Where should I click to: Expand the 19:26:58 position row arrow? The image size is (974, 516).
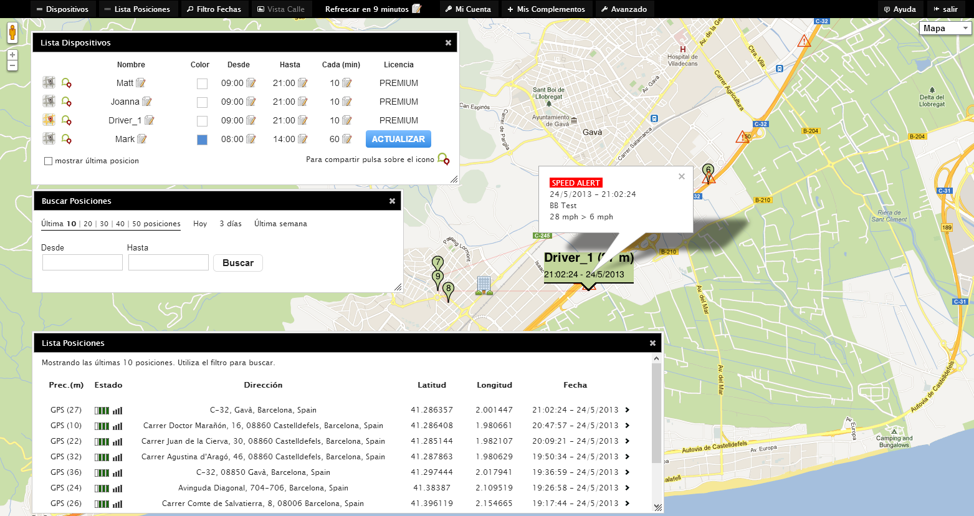[628, 488]
